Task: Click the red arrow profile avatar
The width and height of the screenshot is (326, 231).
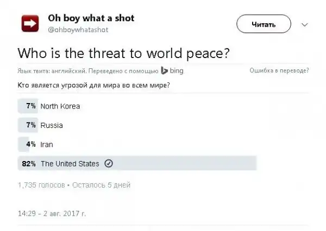Action: coord(29,24)
